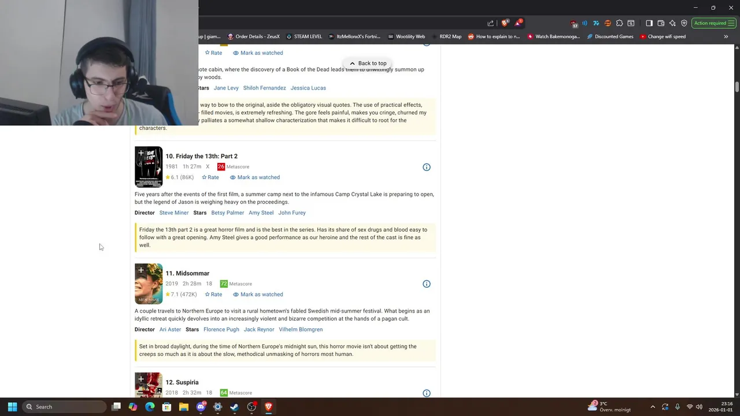
Task: Click the page vertical scrollbar thumb
Action: 737,87
